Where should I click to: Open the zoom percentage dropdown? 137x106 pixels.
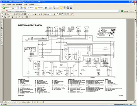tap(52, 14)
